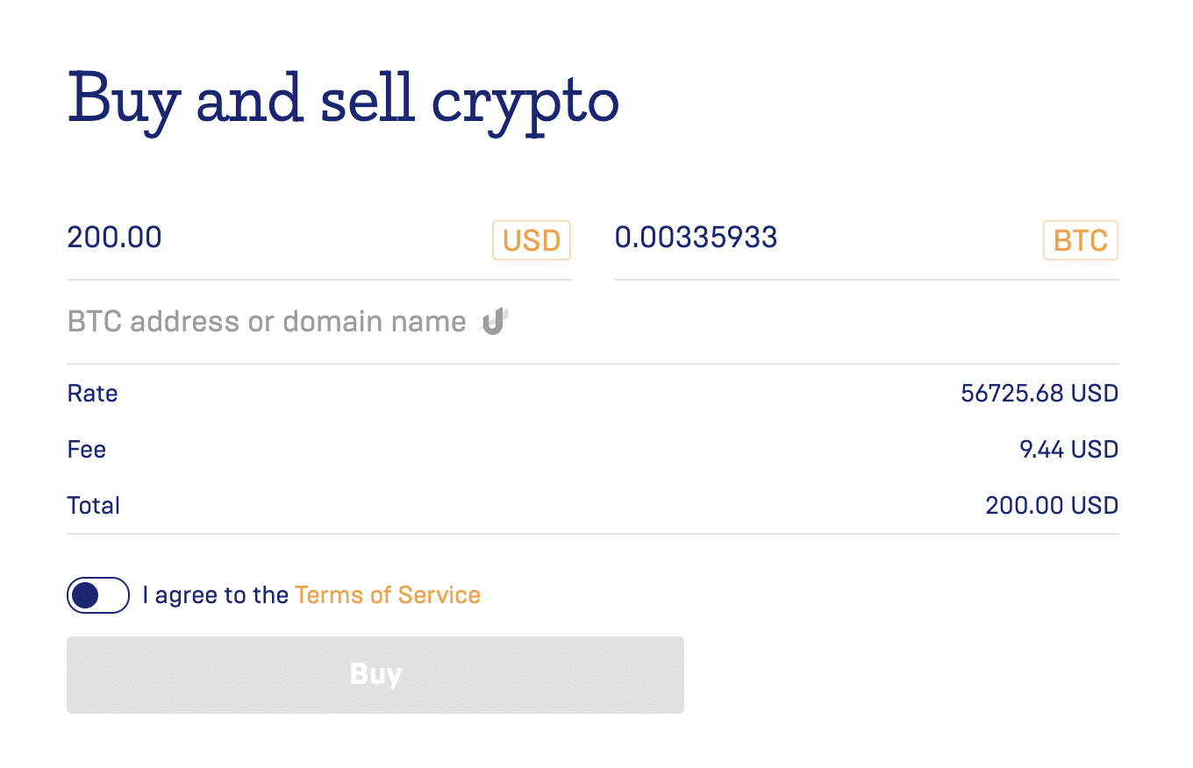
Task: Click the dark knob inside the agreement switch
Action: [x=85, y=596]
